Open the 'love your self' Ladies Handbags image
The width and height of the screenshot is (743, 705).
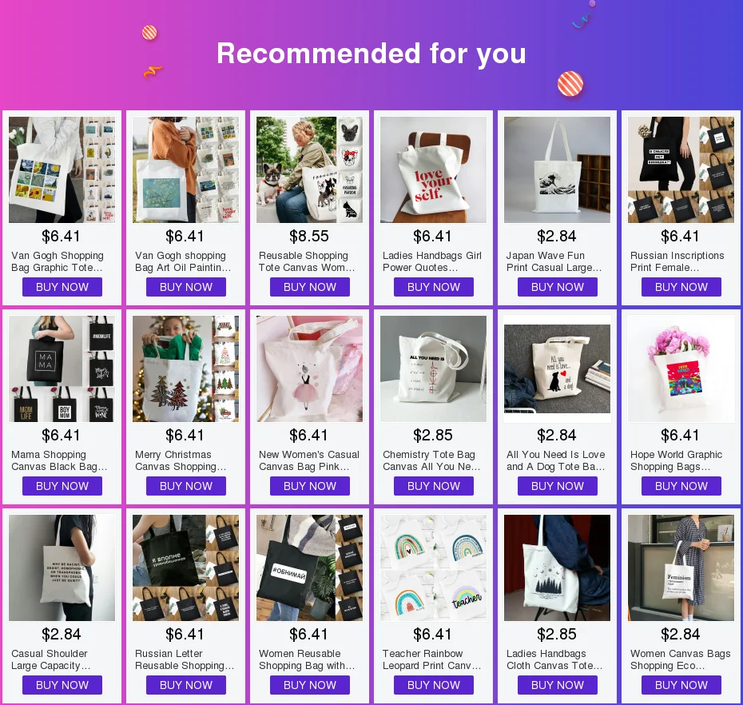433,169
